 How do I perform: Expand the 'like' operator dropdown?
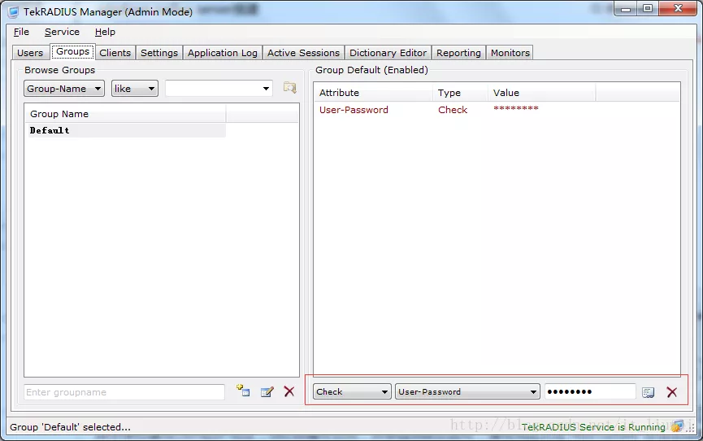click(134, 89)
